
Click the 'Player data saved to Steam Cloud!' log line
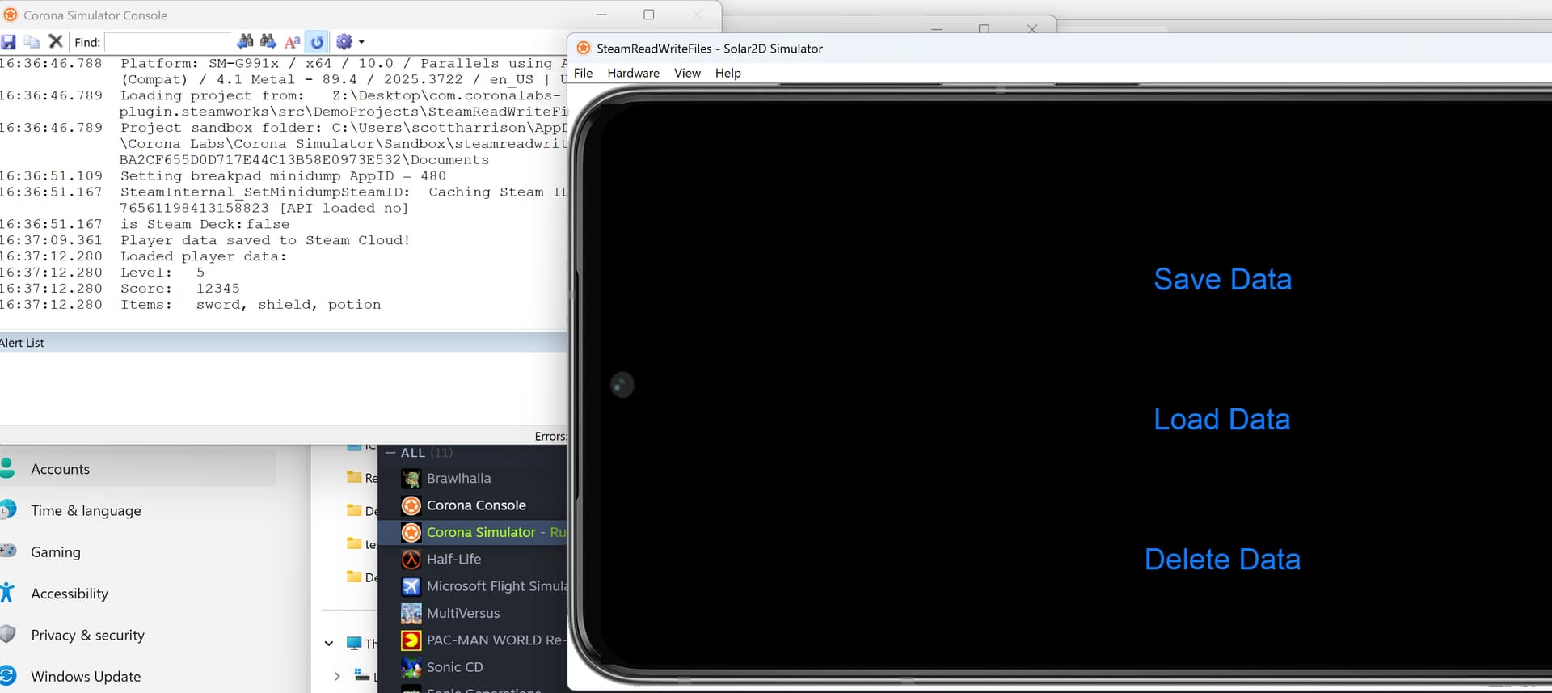coord(265,240)
